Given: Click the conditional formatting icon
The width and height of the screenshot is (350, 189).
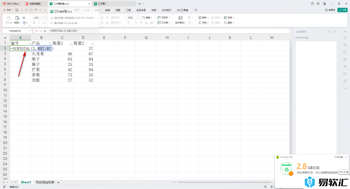Looking at the screenshot, I should pyautogui.click(x=180, y=18).
